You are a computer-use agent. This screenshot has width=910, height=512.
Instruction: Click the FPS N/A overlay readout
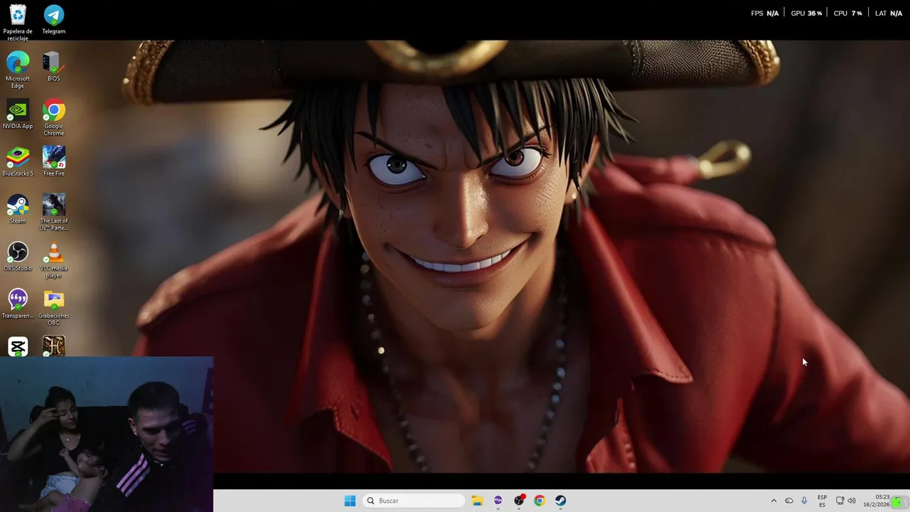pyautogui.click(x=765, y=14)
